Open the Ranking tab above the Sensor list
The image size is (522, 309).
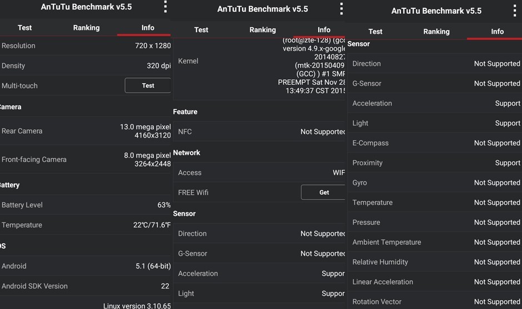pyautogui.click(x=436, y=32)
